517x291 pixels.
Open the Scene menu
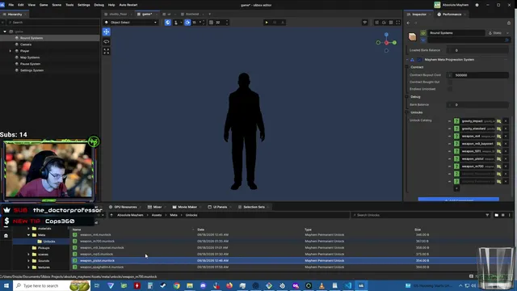pyautogui.click(x=57, y=5)
